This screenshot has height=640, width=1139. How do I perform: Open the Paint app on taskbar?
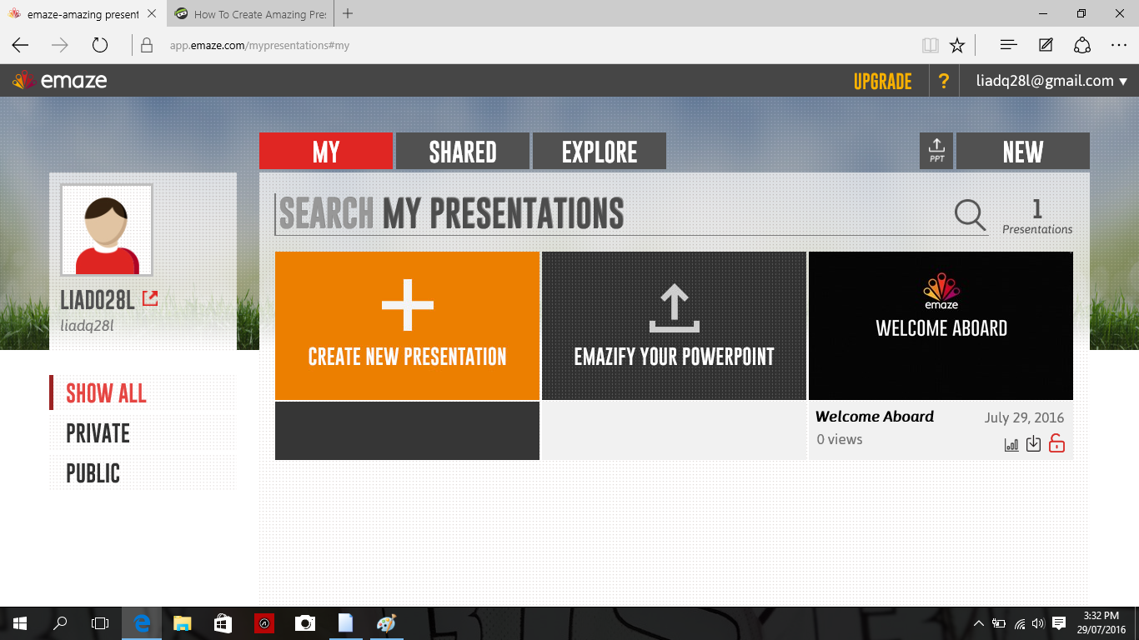tap(386, 623)
